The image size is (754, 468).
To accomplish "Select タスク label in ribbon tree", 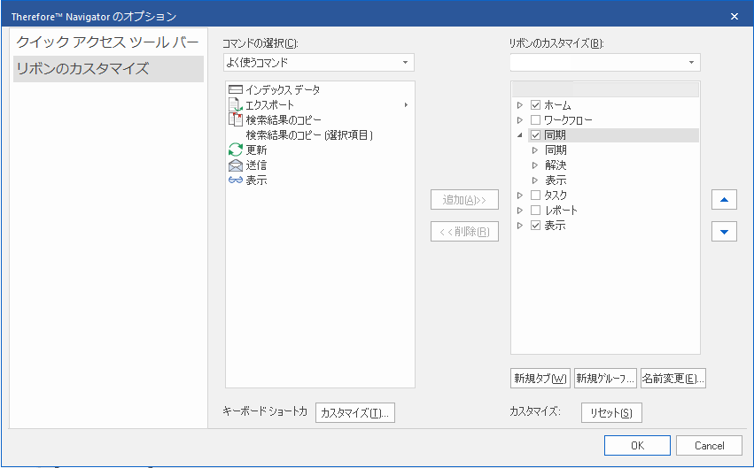I will pos(556,195).
